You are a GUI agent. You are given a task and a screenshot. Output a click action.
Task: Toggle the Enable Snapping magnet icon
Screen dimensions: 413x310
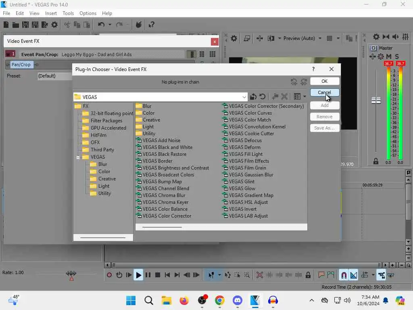pyautogui.click(x=344, y=275)
